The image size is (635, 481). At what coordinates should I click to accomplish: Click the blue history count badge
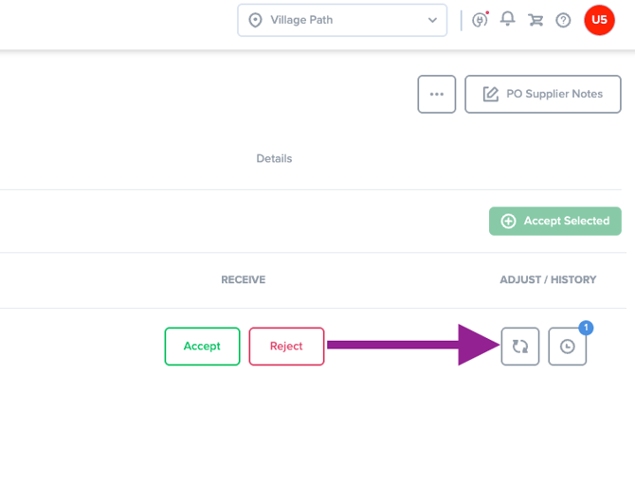[586, 328]
